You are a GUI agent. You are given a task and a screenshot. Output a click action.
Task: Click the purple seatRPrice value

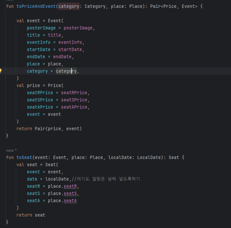coord(74,93)
